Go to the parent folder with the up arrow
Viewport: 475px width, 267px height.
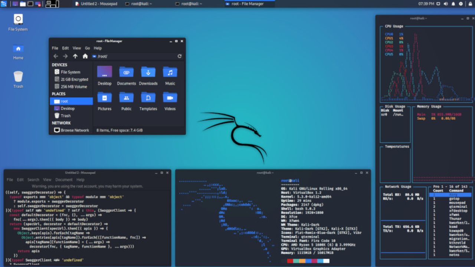coord(75,56)
